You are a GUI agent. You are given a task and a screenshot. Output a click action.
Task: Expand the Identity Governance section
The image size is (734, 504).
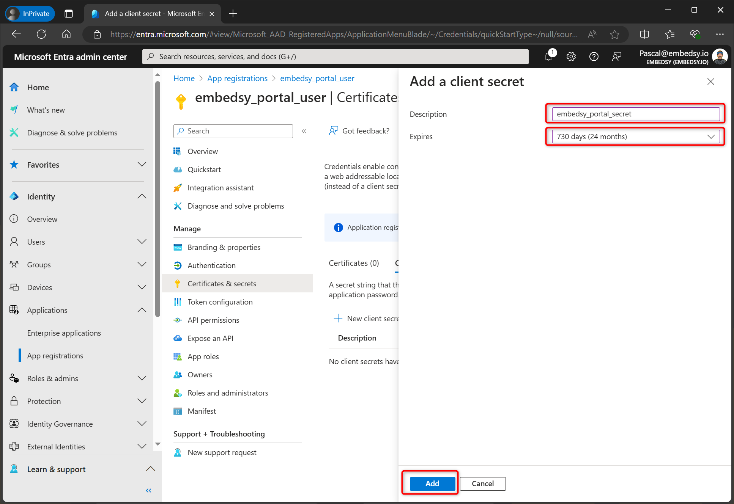[142, 424]
